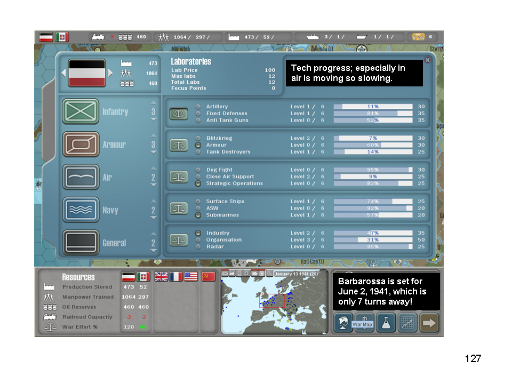Viewport: 512px width, 384px height.
Task: Switch to next country with right arrow
Action: [111, 73]
